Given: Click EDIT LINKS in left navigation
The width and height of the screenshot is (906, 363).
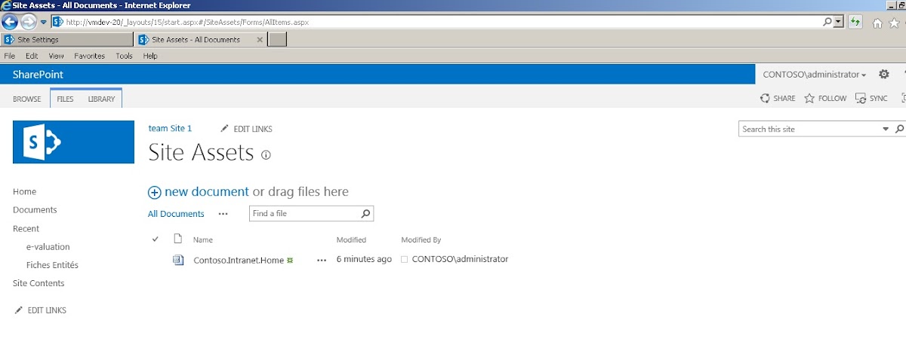Looking at the screenshot, I should click(x=40, y=310).
